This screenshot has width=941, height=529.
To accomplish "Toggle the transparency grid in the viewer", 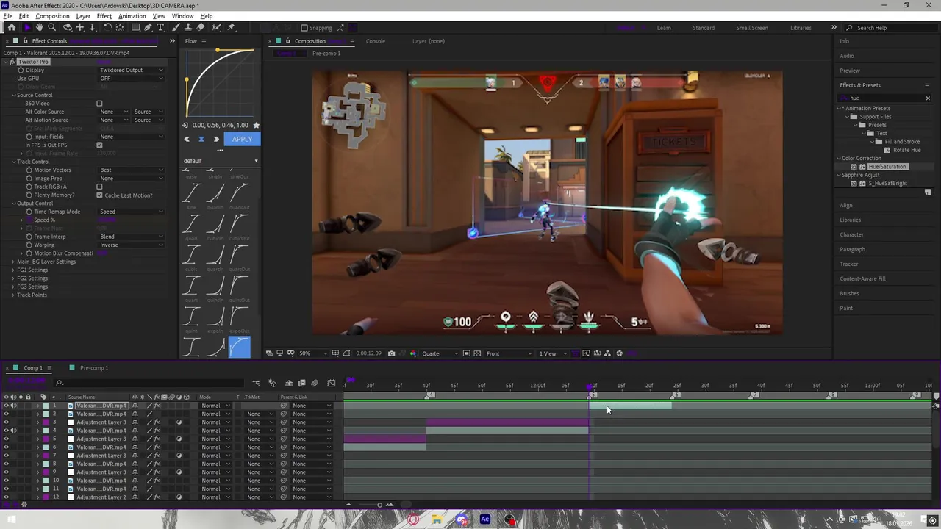I will [477, 353].
